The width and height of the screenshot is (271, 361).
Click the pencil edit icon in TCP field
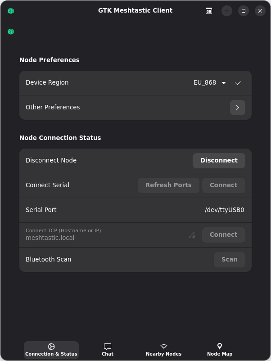coord(192,235)
